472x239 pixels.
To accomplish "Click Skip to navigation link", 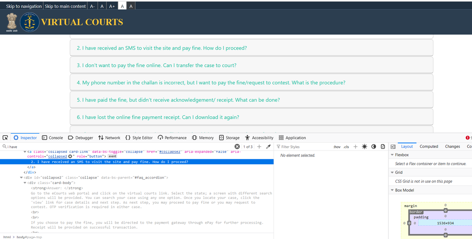I will [24, 6].
